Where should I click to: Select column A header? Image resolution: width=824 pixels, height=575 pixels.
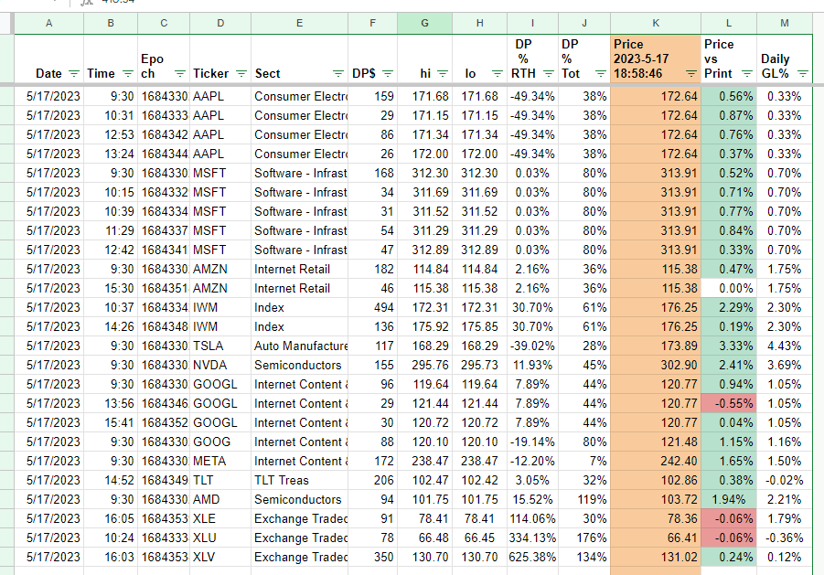click(48, 23)
